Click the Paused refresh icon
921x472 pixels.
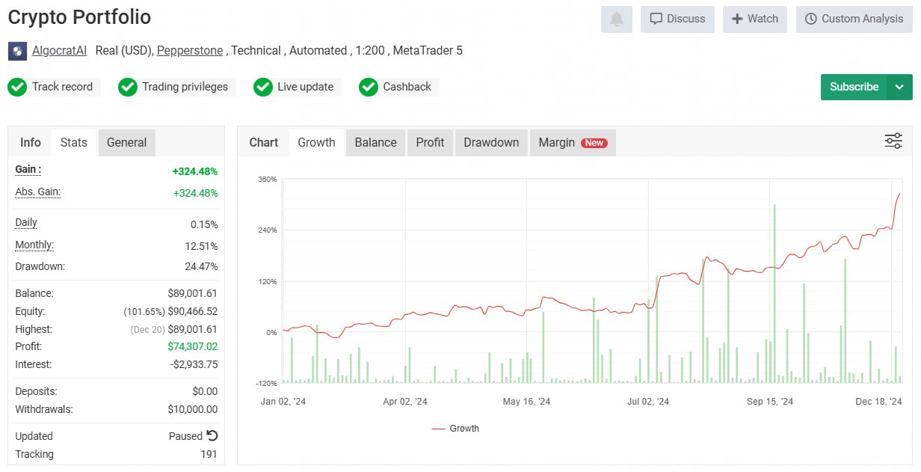[x=212, y=435]
